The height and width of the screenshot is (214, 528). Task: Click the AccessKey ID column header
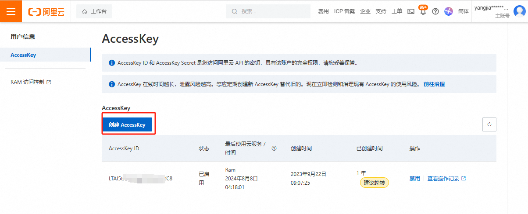pyautogui.click(x=124, y=148)
